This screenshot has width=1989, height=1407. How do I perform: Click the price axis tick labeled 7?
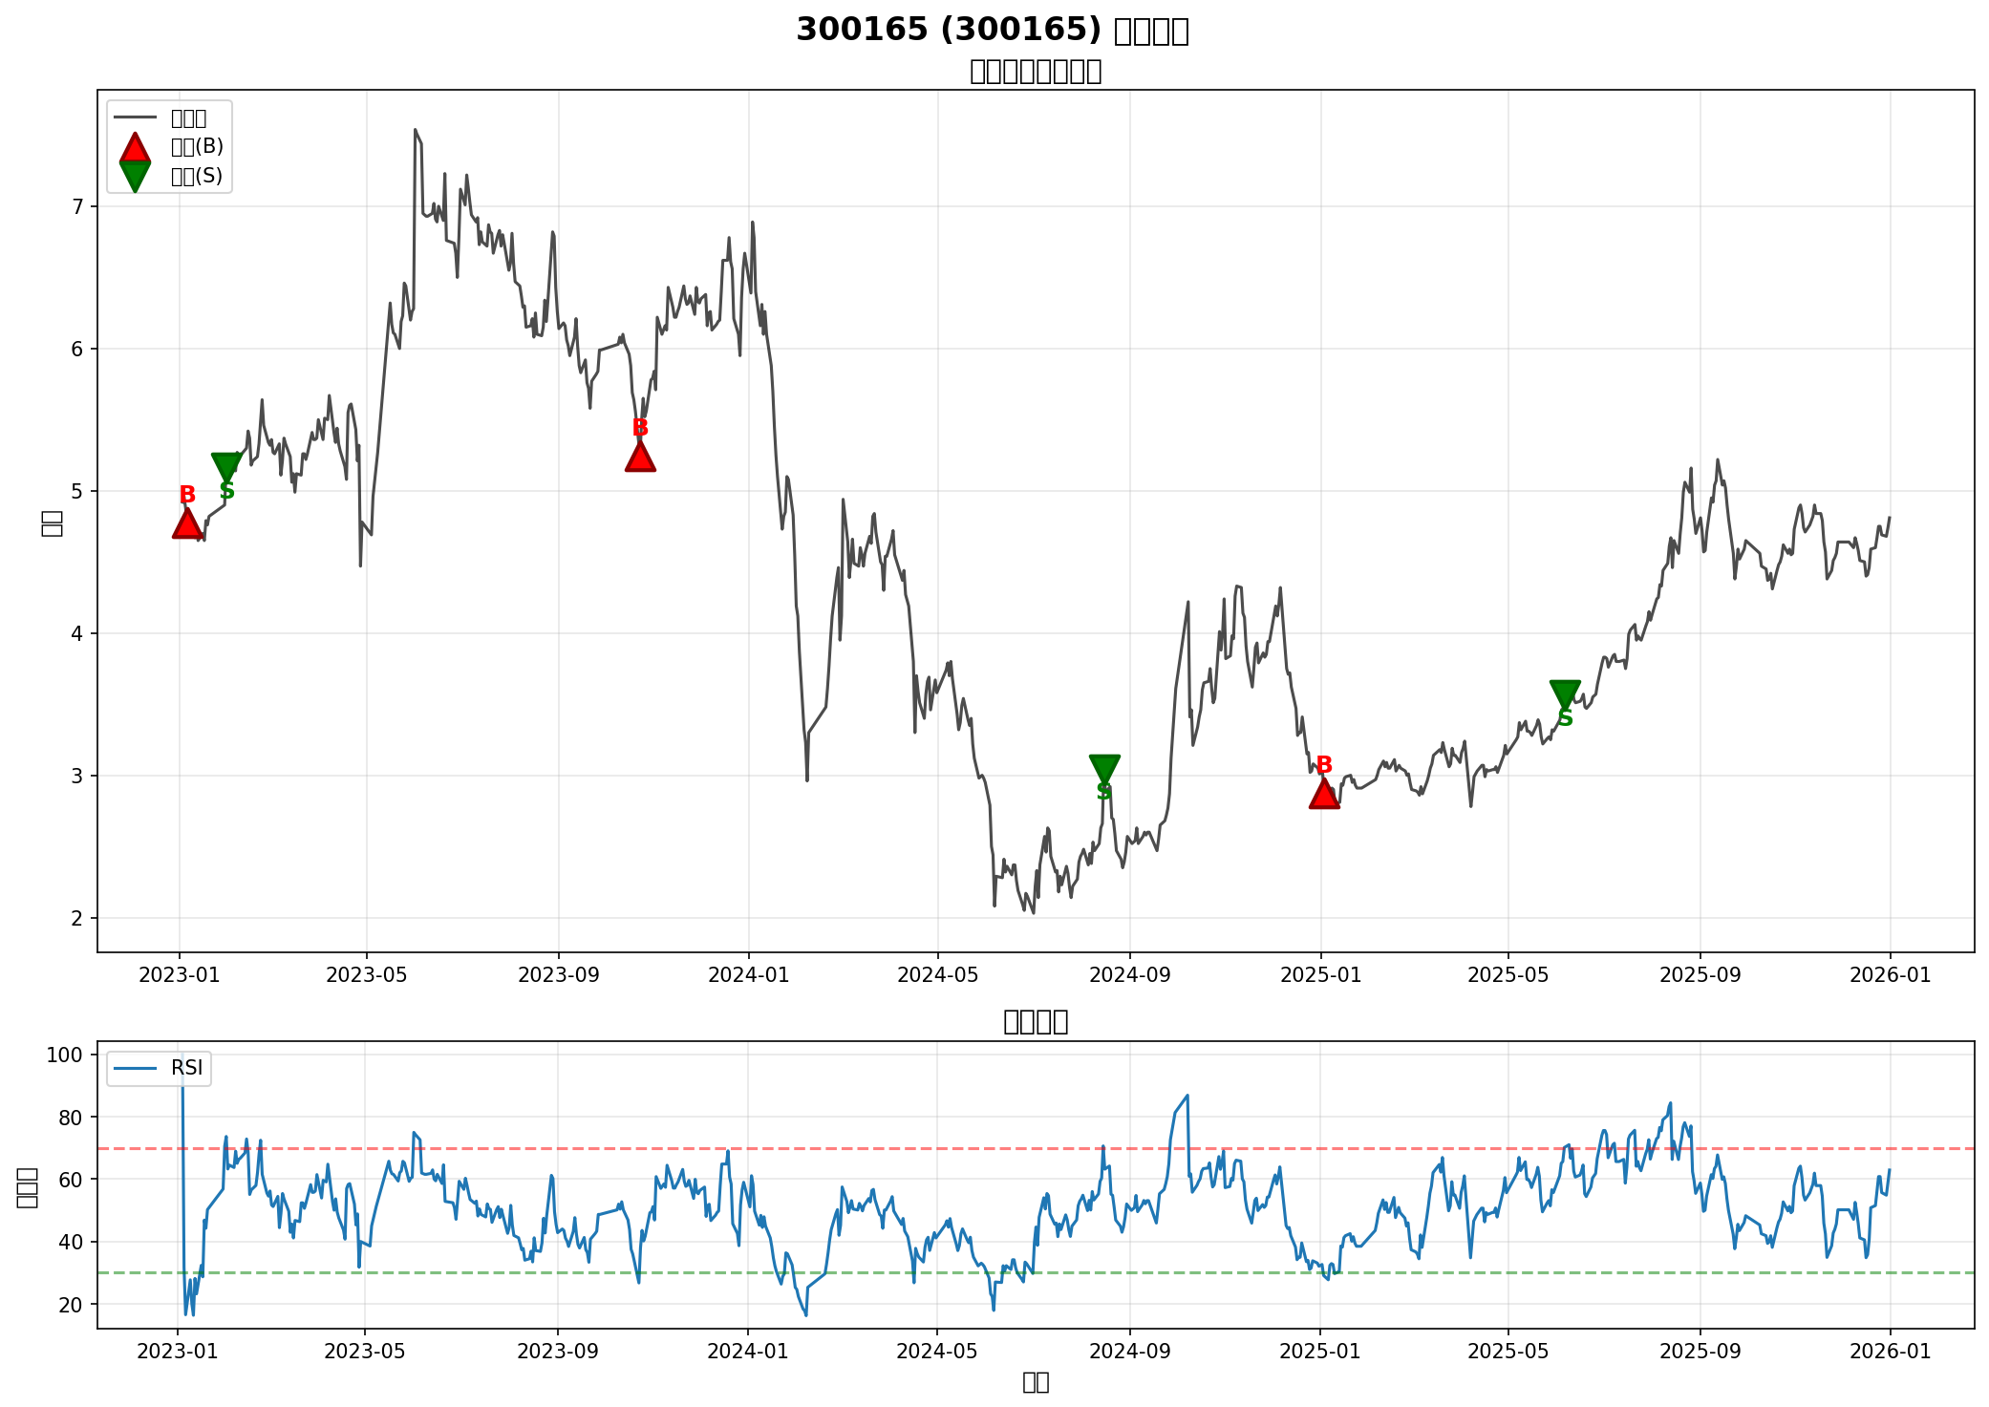(x=79, y=206)
